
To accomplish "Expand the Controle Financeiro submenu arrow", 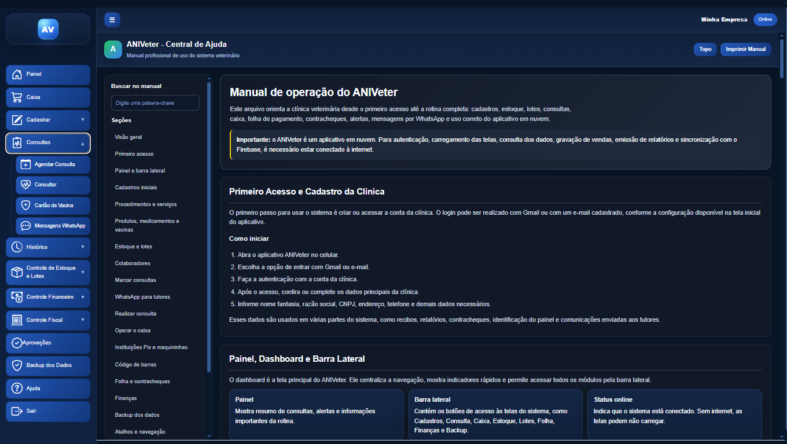I will tap(83, 297).
